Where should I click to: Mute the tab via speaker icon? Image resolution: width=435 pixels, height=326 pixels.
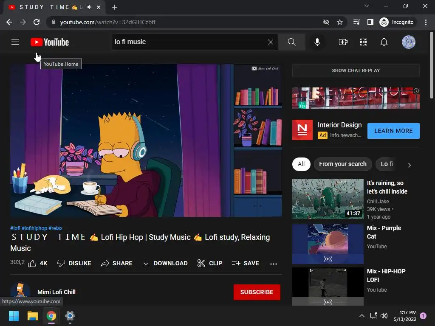[89, 7]
